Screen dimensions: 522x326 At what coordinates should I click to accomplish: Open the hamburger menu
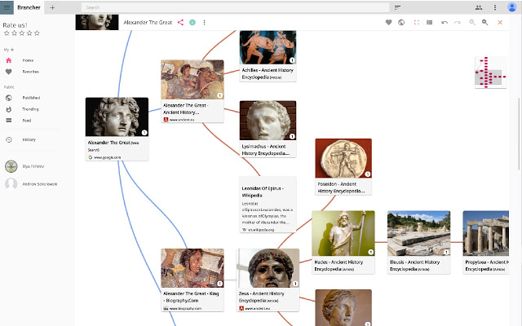7,7
